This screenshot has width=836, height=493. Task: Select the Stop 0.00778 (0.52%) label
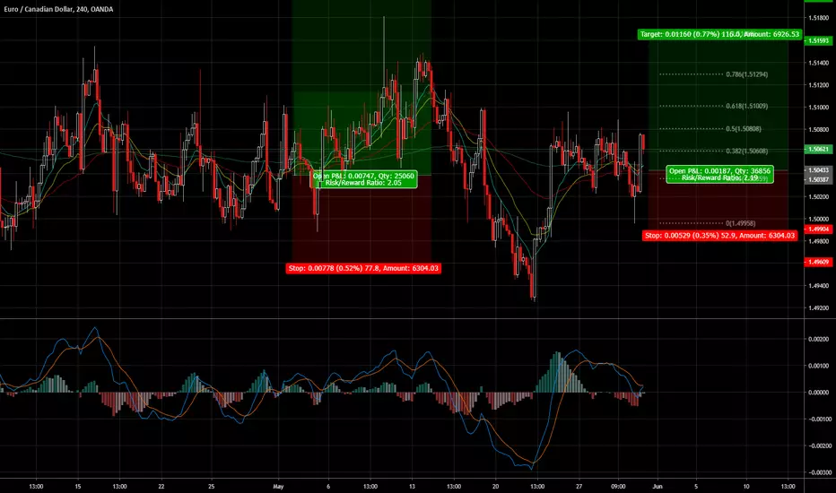click(x=363, y=268)
